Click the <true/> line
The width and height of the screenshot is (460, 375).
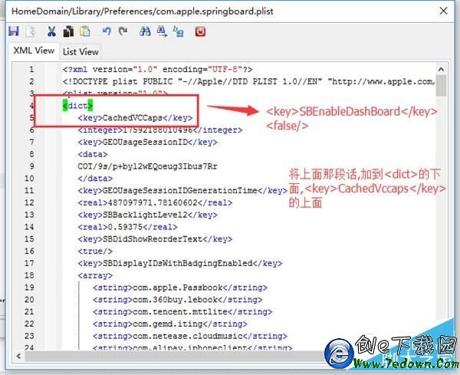click(x=95, y=252)
